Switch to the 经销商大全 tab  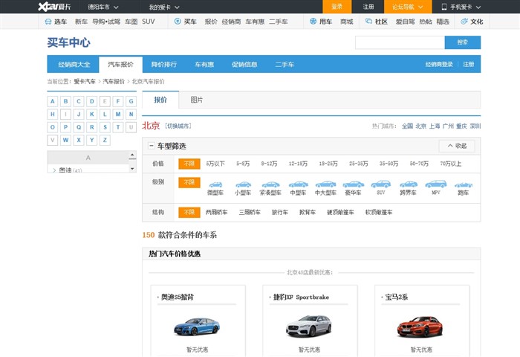coord(74,65)
